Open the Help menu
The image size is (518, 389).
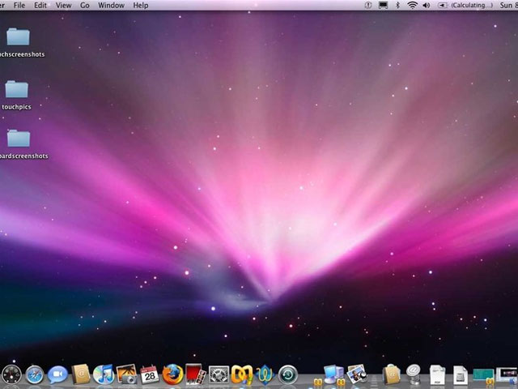coord(141,6)
